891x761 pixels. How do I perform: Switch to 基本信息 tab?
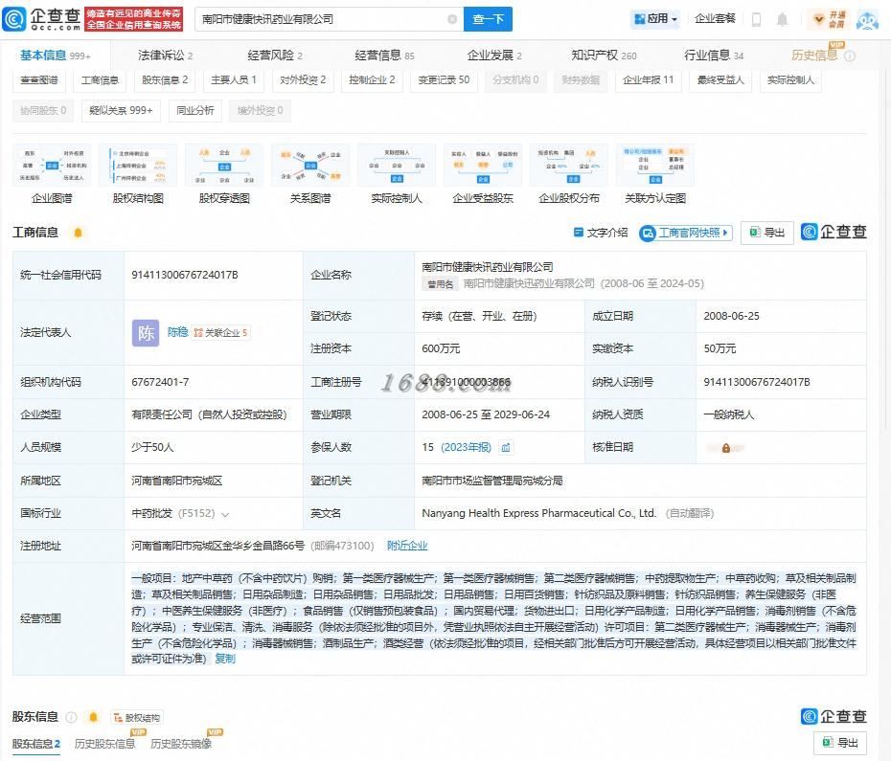click(x=56, y=56)
